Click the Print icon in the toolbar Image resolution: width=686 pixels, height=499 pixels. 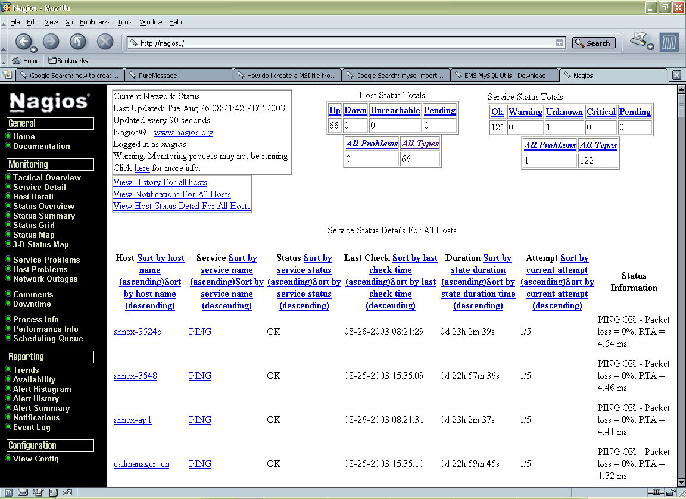(638, 39)
